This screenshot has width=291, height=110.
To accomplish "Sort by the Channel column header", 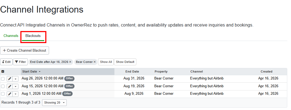I will pos(196,72).
